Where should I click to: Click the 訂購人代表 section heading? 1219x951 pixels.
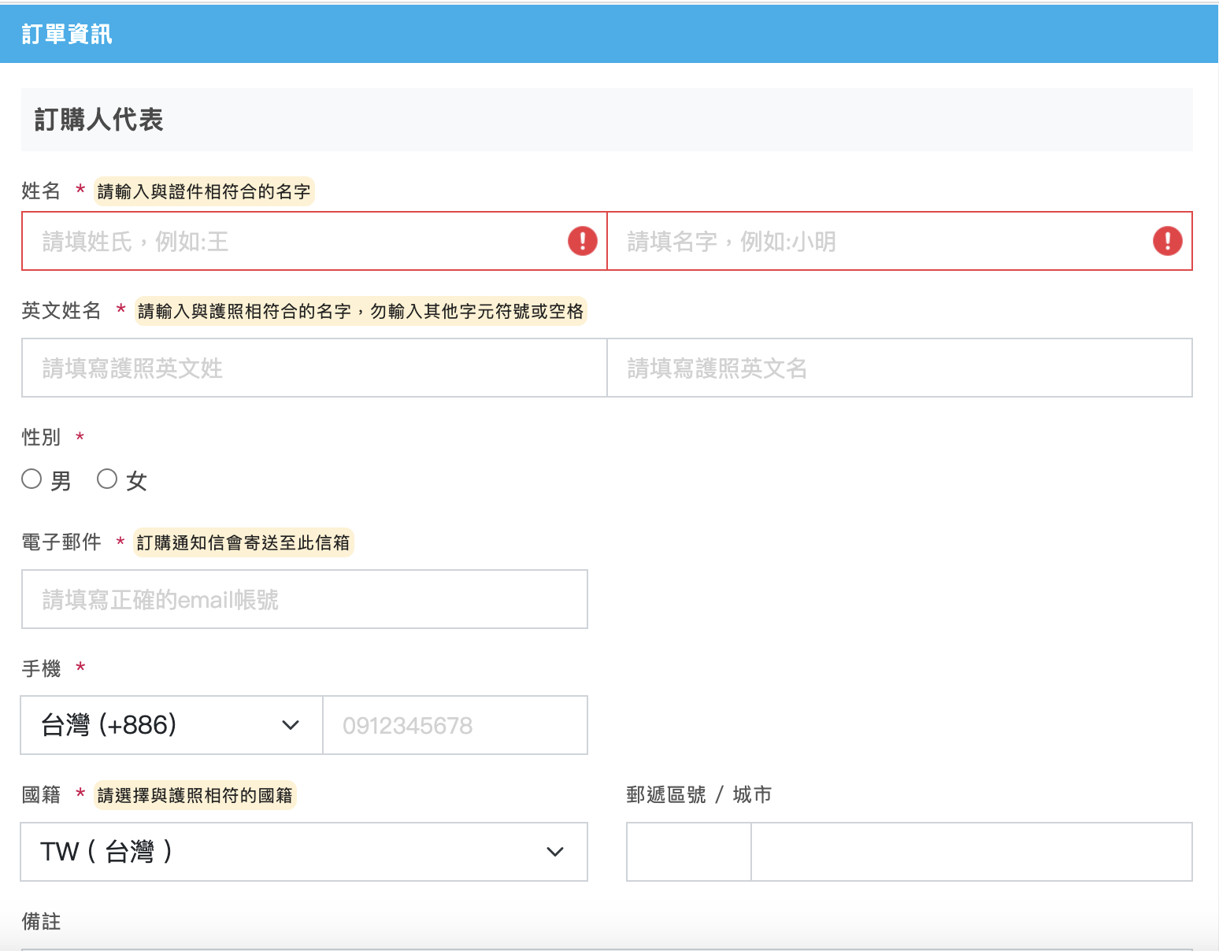click(x=98, y=120)
